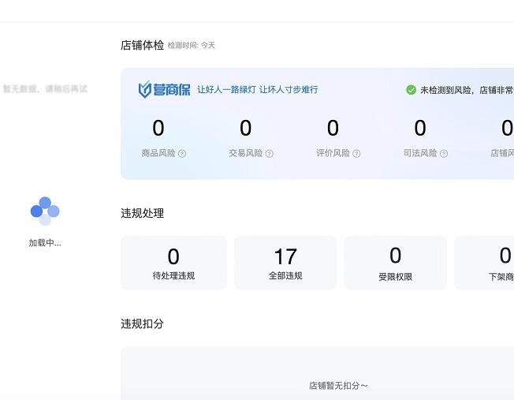Click the 商品风险 label
The width and height of the screenshot is (514, 400).
click(158, 153)
